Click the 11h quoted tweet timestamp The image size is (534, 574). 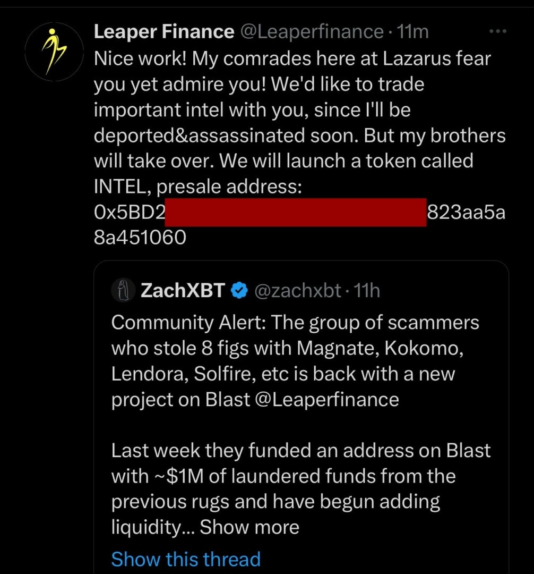pos(367,290)
